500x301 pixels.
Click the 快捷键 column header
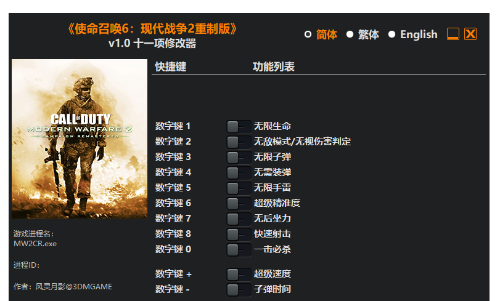tap(171, 66)
